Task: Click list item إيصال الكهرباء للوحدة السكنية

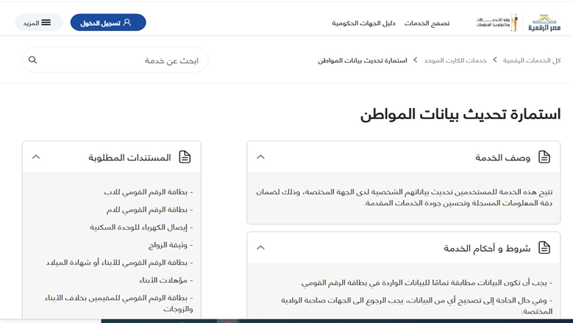Action: (x=141, y=227)
